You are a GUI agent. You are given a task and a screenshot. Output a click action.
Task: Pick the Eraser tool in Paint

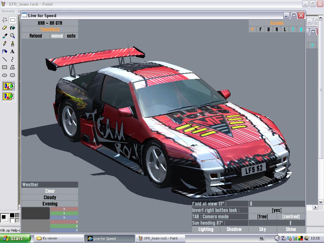point(4,28)
